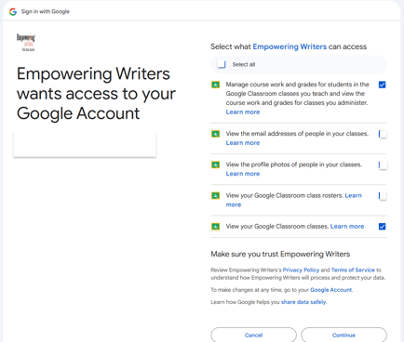Click 'Sign in with Google' header text
This screenshot has width=404, height=342.
(46, 12)
